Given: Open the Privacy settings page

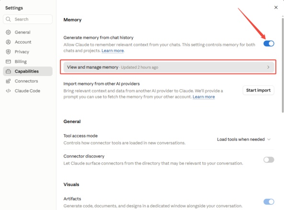Looking at the screenshot, I should pos(28,52).
